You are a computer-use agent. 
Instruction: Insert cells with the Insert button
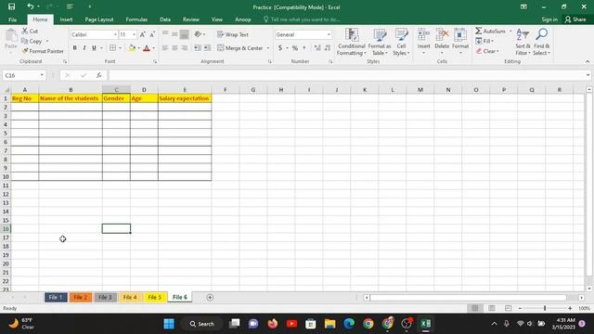(x=423, y=41)
